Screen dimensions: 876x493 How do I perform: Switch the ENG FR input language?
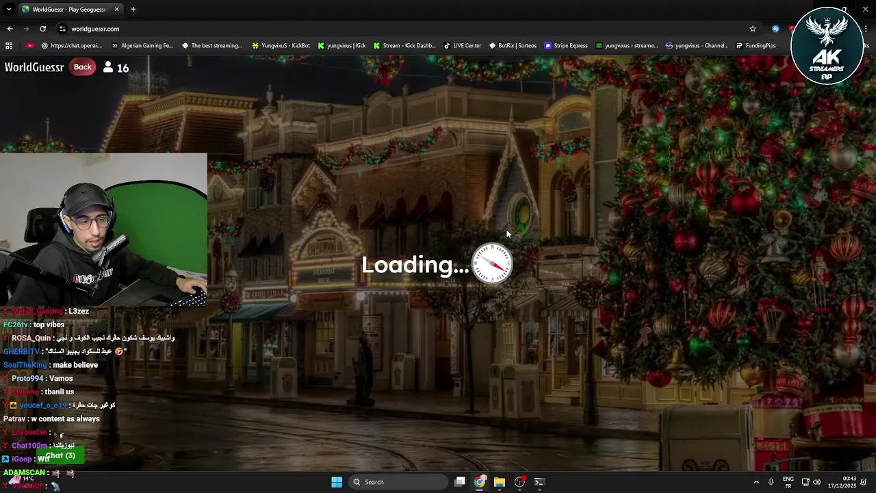[x=788, y=482]
